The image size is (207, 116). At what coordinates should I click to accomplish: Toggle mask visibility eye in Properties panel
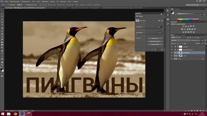click(x=158, y=50)
